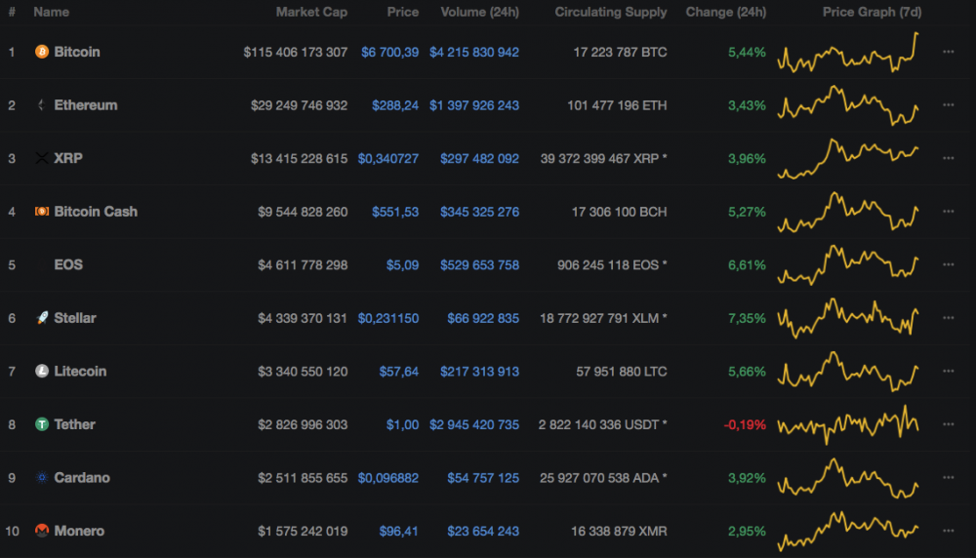The height and width of the screenshot is (558, 976).
Task: Open the more options menu for Cardano
Action: tap(948, 477)
